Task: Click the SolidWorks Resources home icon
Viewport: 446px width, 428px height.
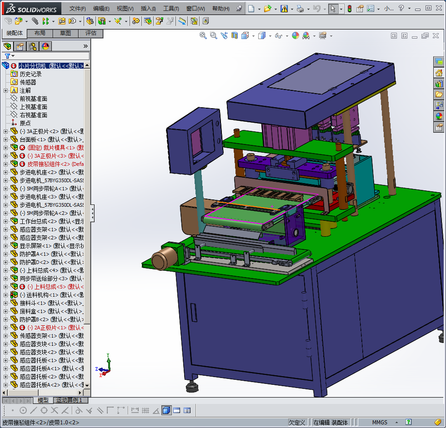Action: click(x=439, y=73)
